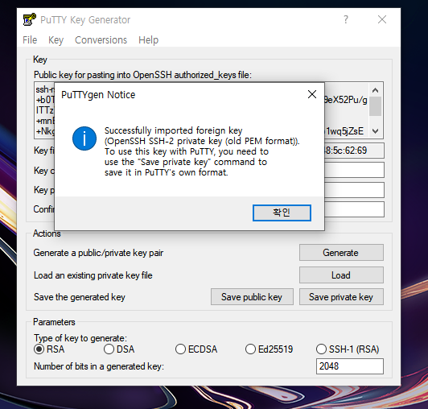Viewport: 428px width, 409px height.
Task: Click the PuTTY Key Generator title bar icon
Action: (30, 19)
